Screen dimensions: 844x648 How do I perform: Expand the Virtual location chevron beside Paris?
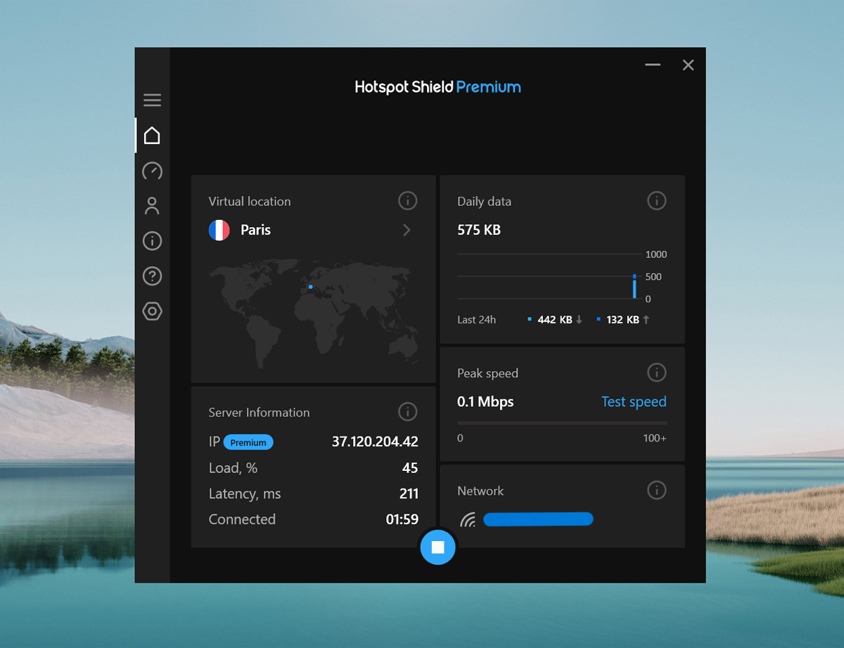point(407,230)
